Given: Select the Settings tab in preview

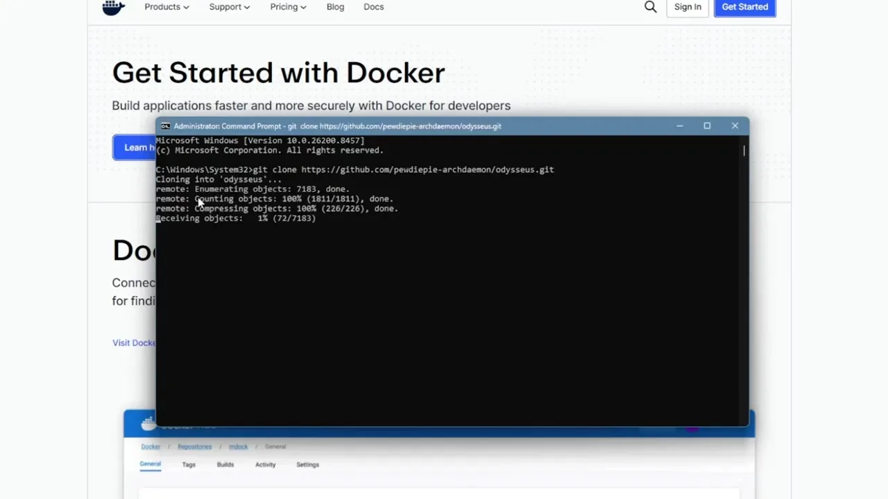Looking at the screenshot, I should tap(307, 464).
